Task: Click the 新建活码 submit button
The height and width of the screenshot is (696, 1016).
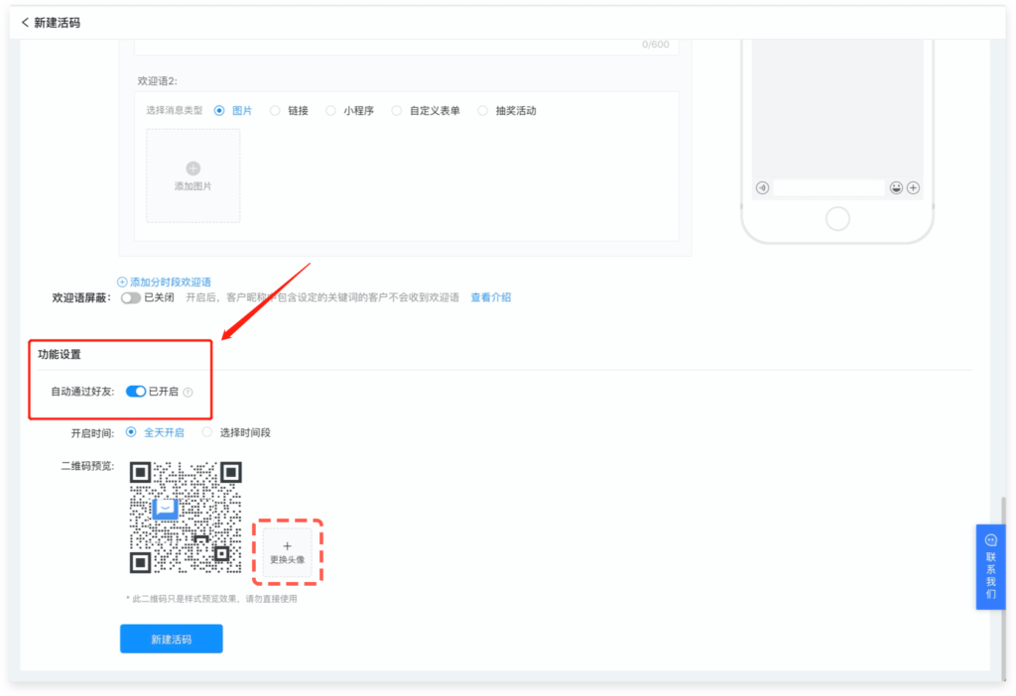Action: [x=171, y=639]
